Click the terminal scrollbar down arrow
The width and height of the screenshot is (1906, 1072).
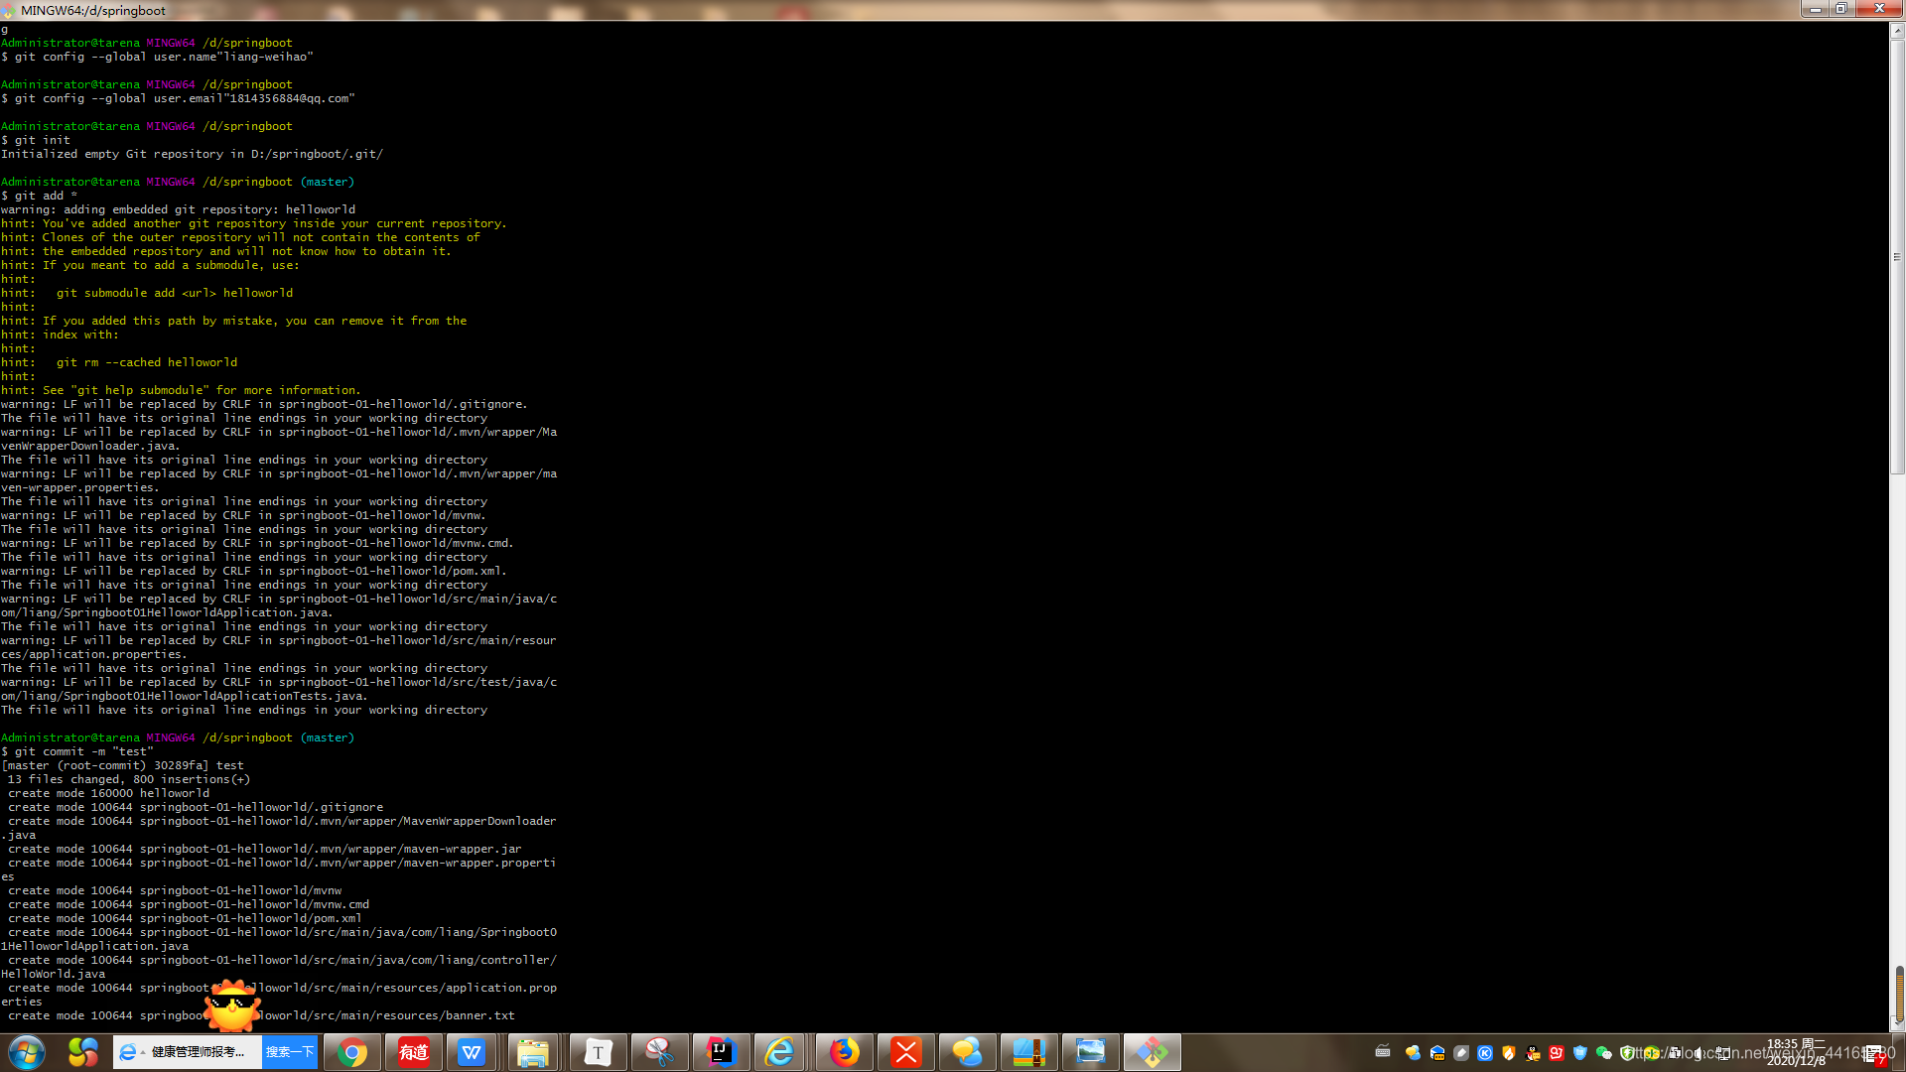click(1897, 1023)
